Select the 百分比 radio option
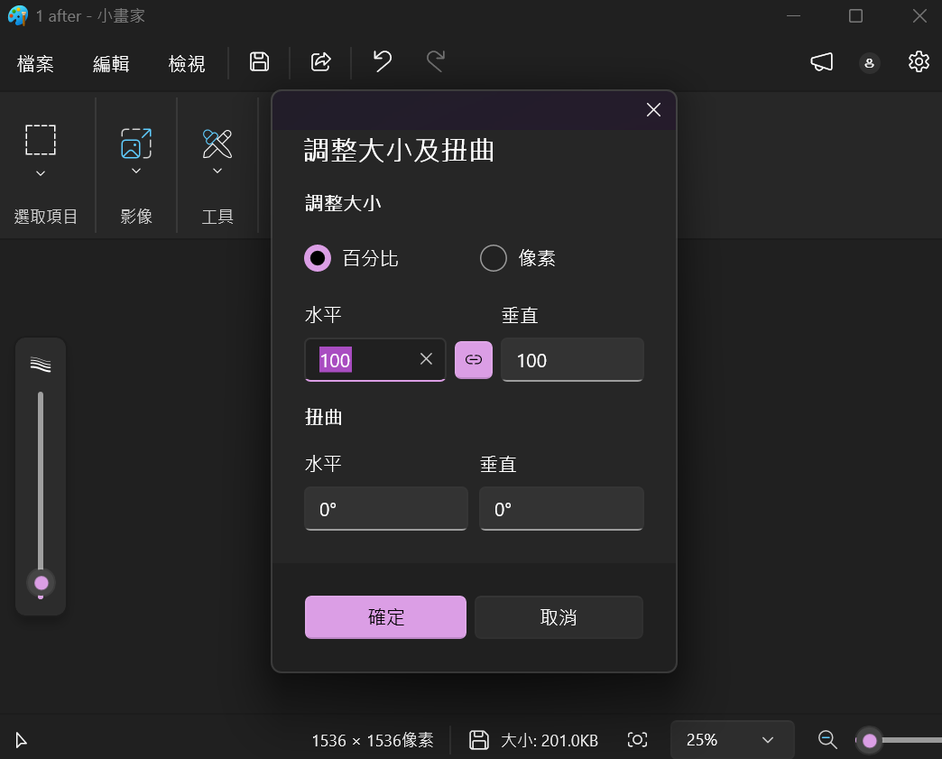Image resolution: width=942 pixels, height=759 pixels. coord(318,258)
